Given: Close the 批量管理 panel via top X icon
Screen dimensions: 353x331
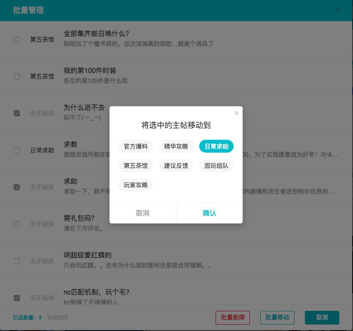Looking at the screenshot, I should pyautogui.click(x=338, y=10).
